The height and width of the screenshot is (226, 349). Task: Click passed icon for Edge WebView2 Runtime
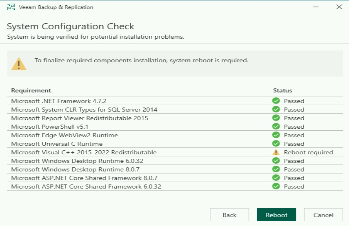[276, 135]
